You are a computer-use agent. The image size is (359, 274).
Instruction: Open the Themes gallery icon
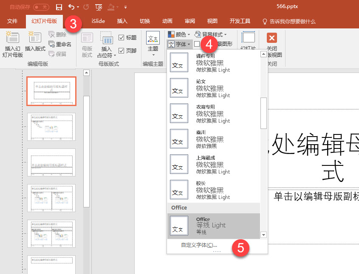[153, 38]
